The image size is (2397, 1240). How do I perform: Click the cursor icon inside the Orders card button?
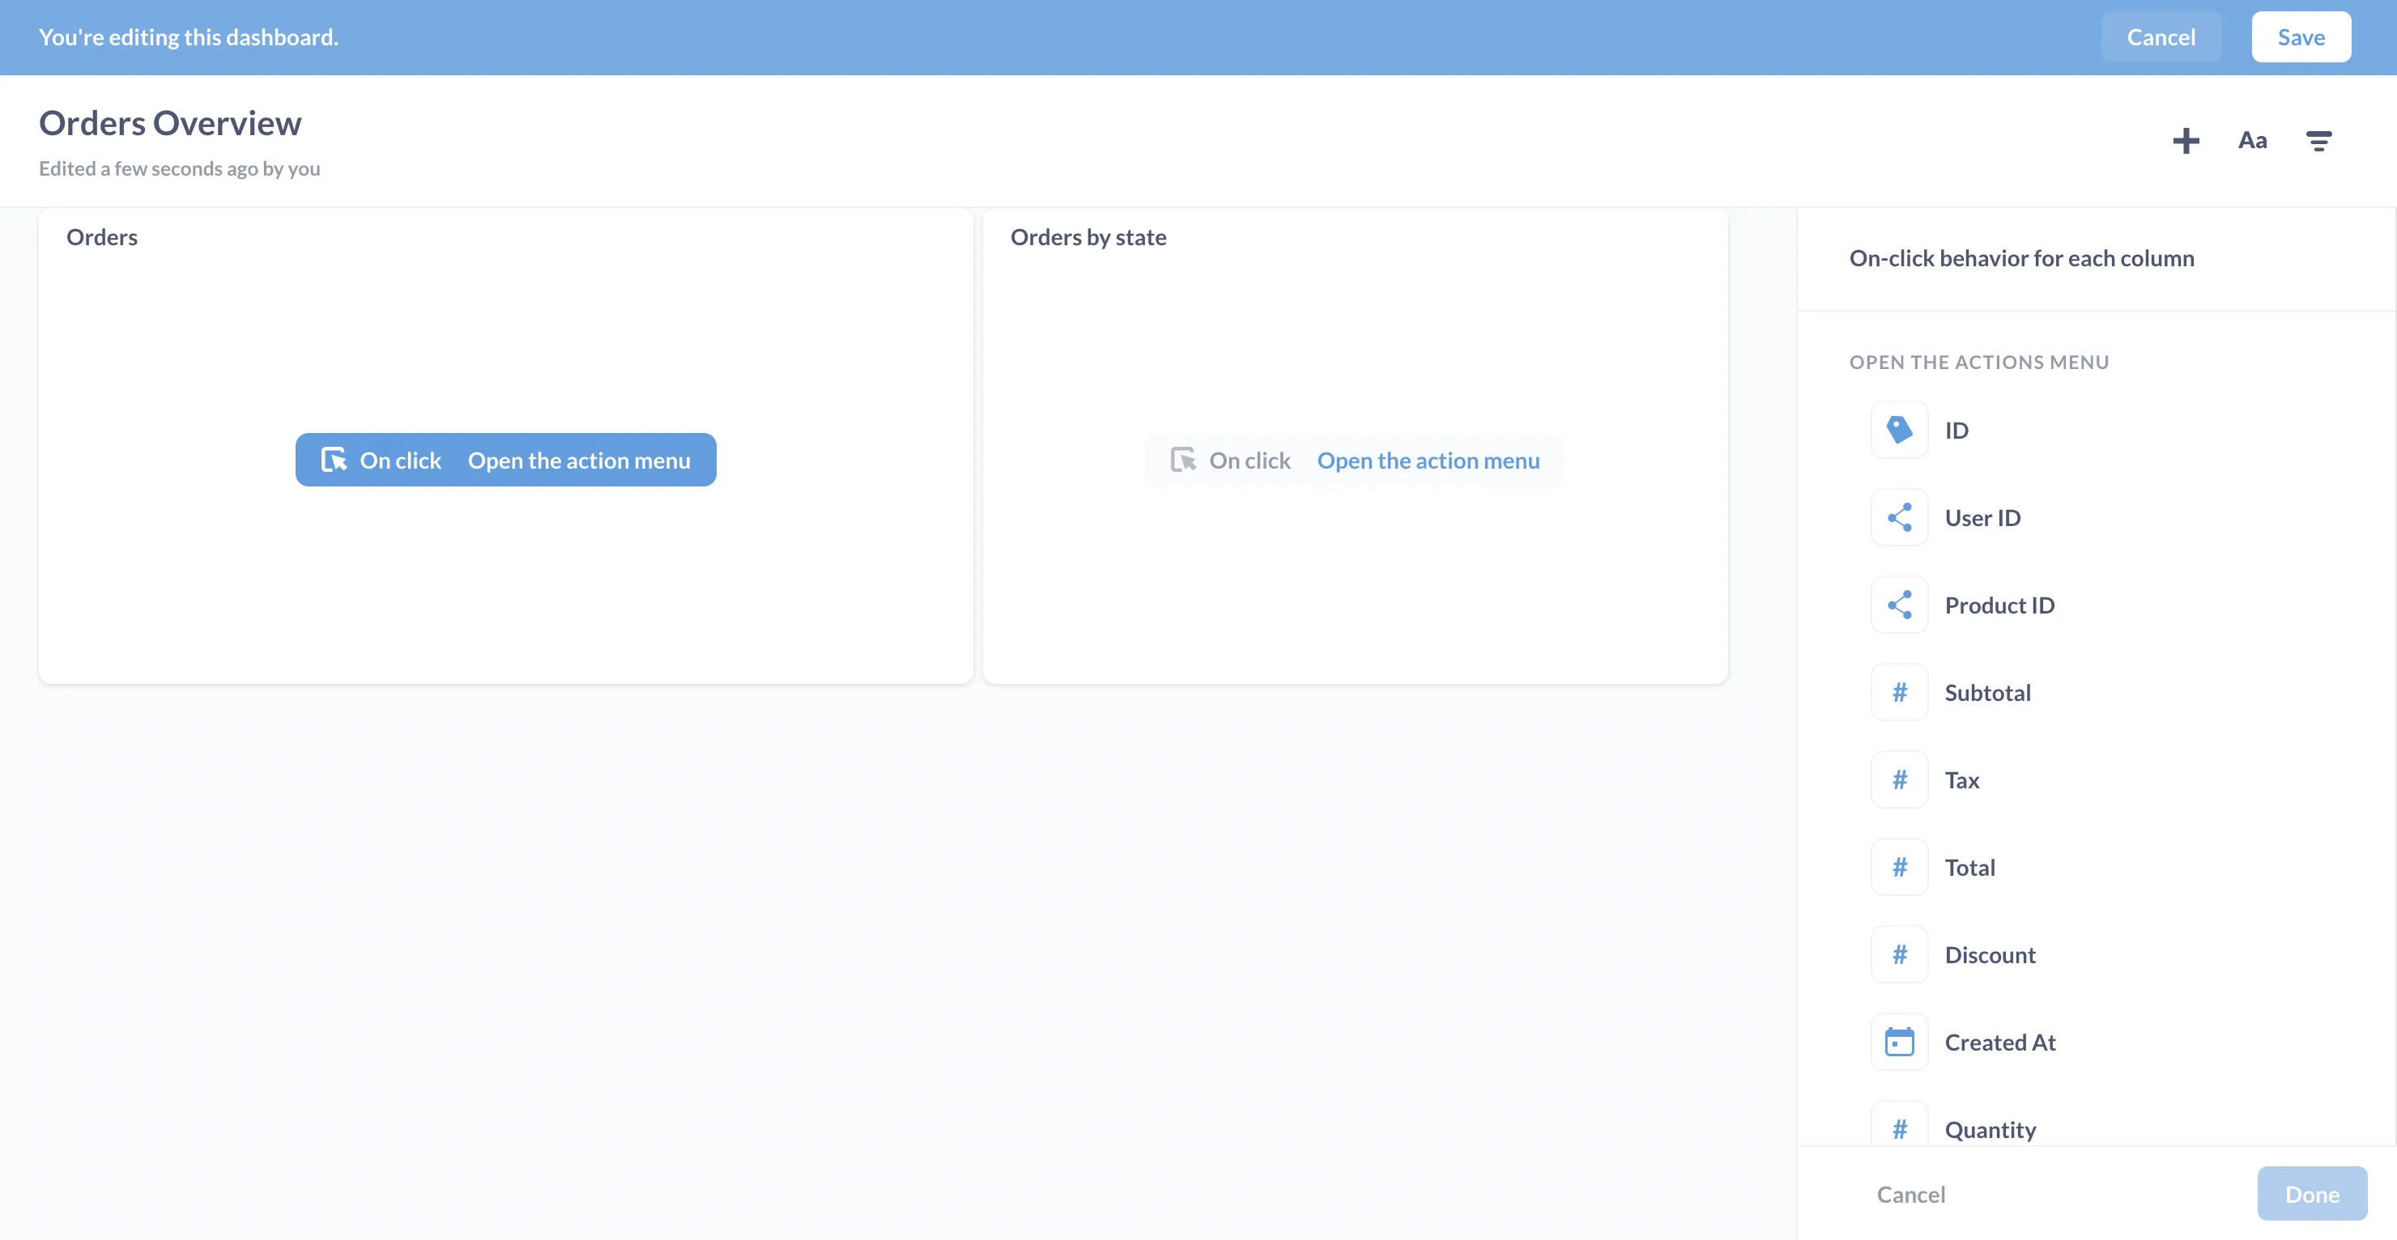334,460
